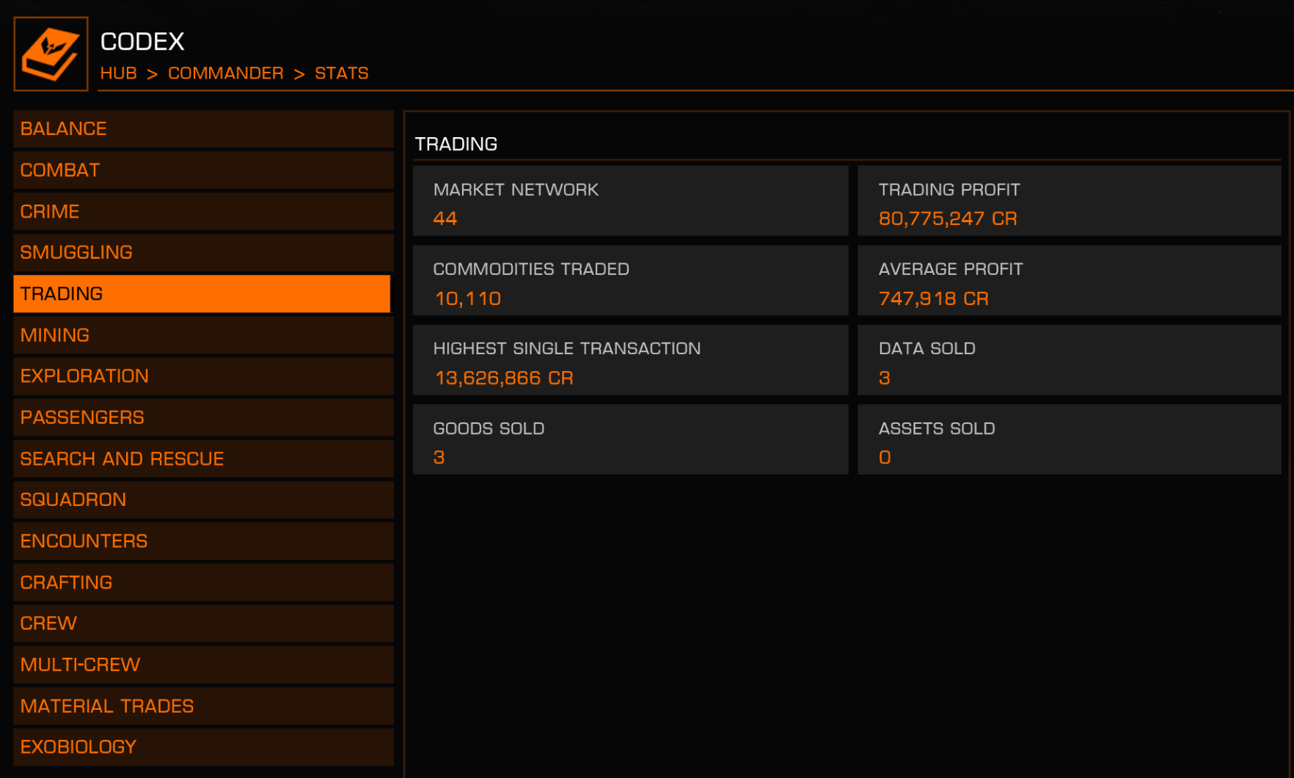Image resolution: width=1294 pixels, height=778 pixels.
Task: Open the COMMANDER breadcrumb link
Action: click(225, 73)
